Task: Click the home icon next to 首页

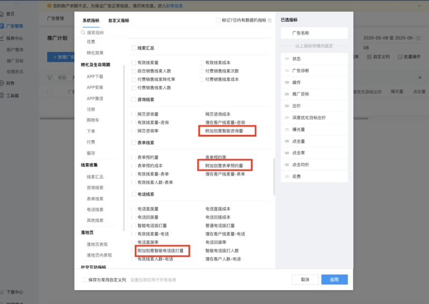Action: coord(2,14)
